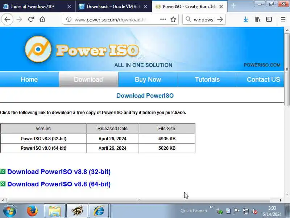Click Download PowerISO v8.8 (64-bit) link
Image resolution: width=290 pixels, height=218 pixels.
coord(59,184)
